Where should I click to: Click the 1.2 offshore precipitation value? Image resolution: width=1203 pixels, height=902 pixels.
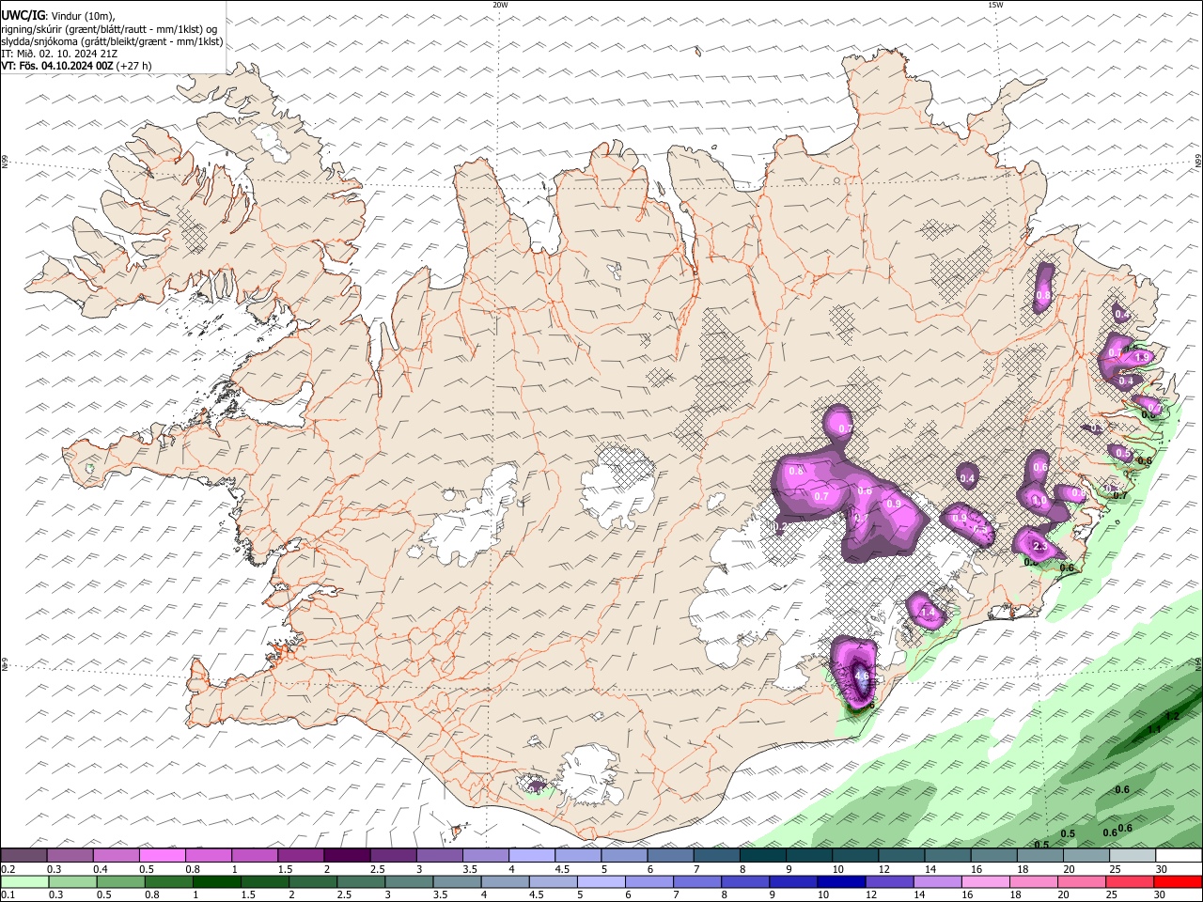1171,717
